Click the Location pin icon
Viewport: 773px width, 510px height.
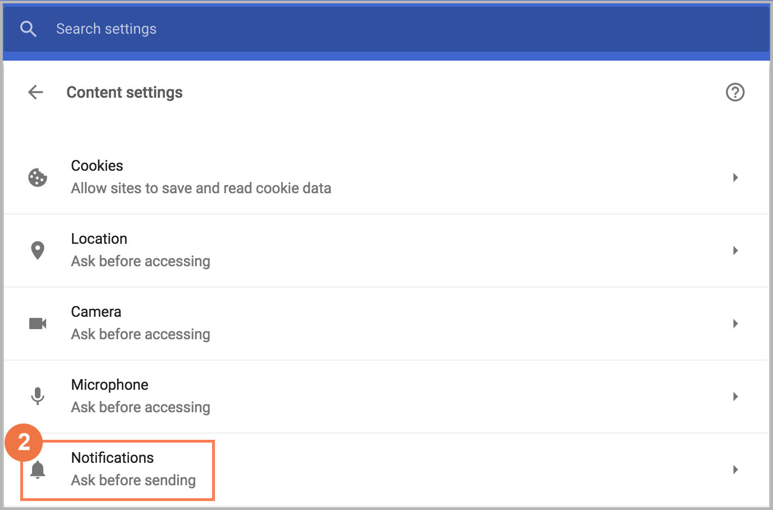pyautogui.click(x=38, y=251)
